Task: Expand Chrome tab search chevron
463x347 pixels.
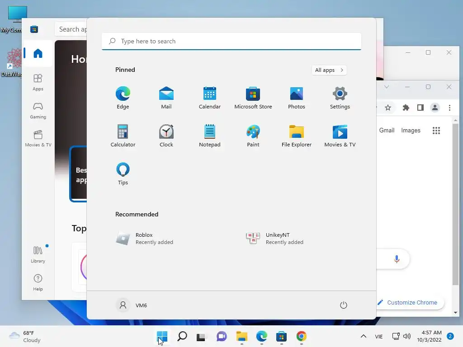Action: [387, 87]
